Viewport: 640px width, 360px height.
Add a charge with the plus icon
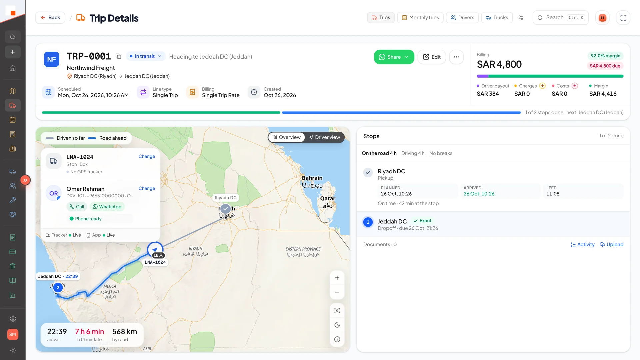pyautogui.click(x=542, y=86)
